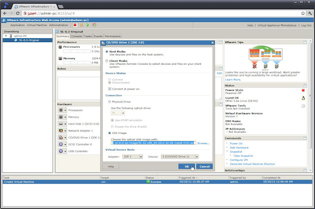Select SL-6.2-Original in the inventory tree
The width and height of the screenshot is (315, 209).
point(28,40)
